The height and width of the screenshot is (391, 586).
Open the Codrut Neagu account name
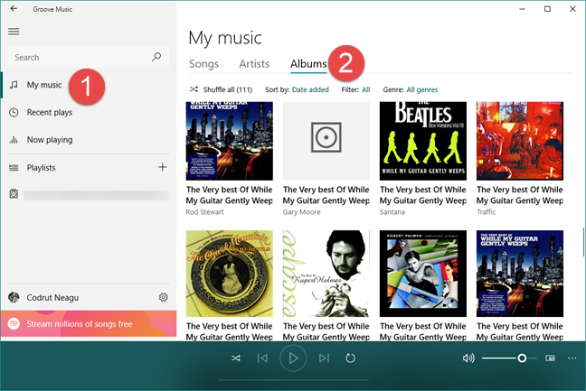(52, 298)
